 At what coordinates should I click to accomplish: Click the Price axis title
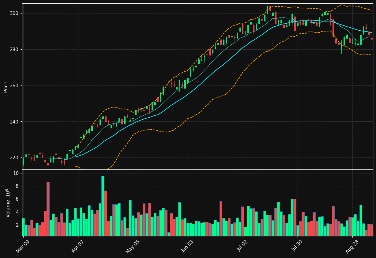point(6,87)
